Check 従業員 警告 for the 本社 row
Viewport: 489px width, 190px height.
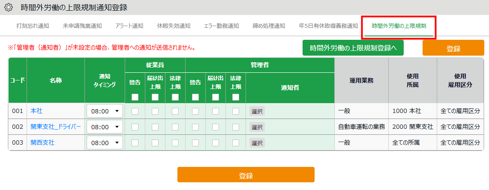(135, 111)
